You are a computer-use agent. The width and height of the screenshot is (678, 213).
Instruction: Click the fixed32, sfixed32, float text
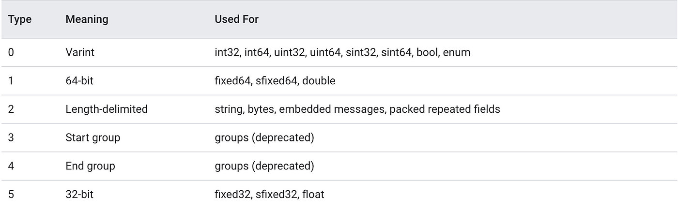tap(269, 195)
